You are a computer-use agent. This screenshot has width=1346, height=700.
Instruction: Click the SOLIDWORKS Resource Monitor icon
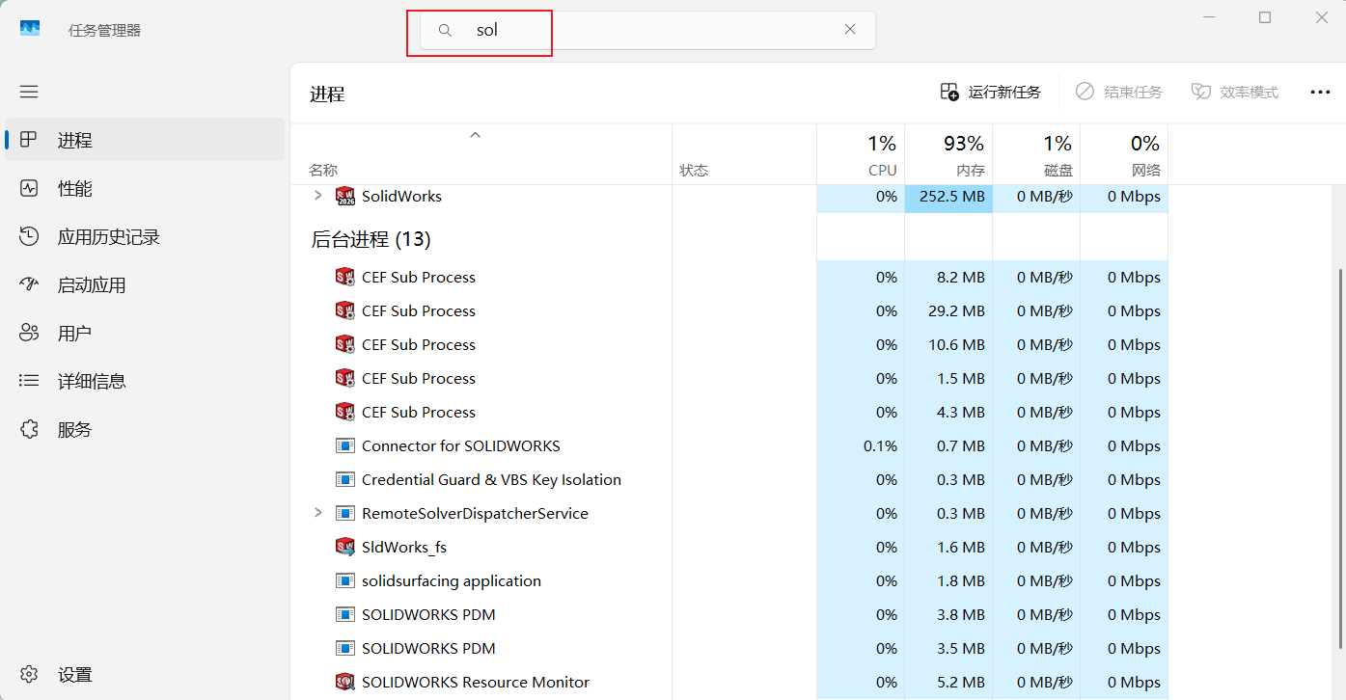click(344, 682)
